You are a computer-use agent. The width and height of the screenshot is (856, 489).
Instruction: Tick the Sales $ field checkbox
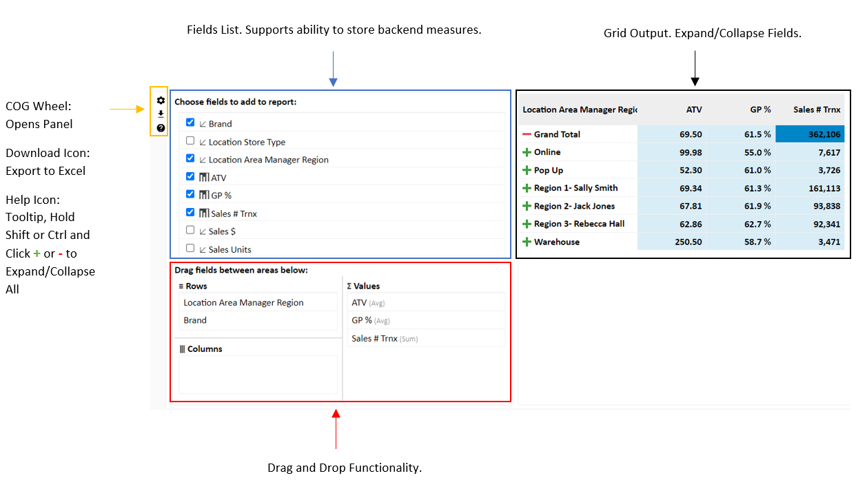[190, 230]
